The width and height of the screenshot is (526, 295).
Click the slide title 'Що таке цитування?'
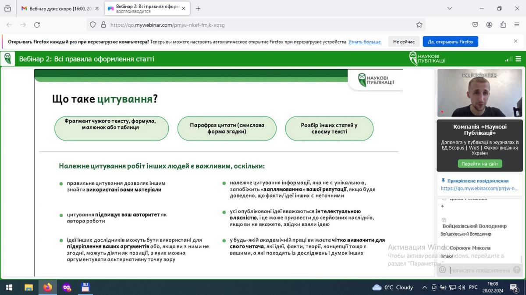pyautogui.click(x=105, y=99)
